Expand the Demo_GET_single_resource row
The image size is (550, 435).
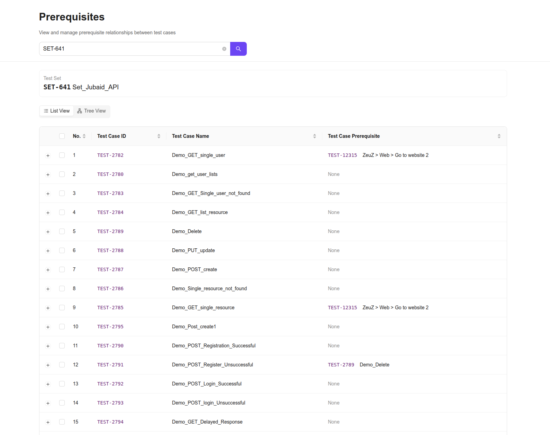click(x=48, y=308)
